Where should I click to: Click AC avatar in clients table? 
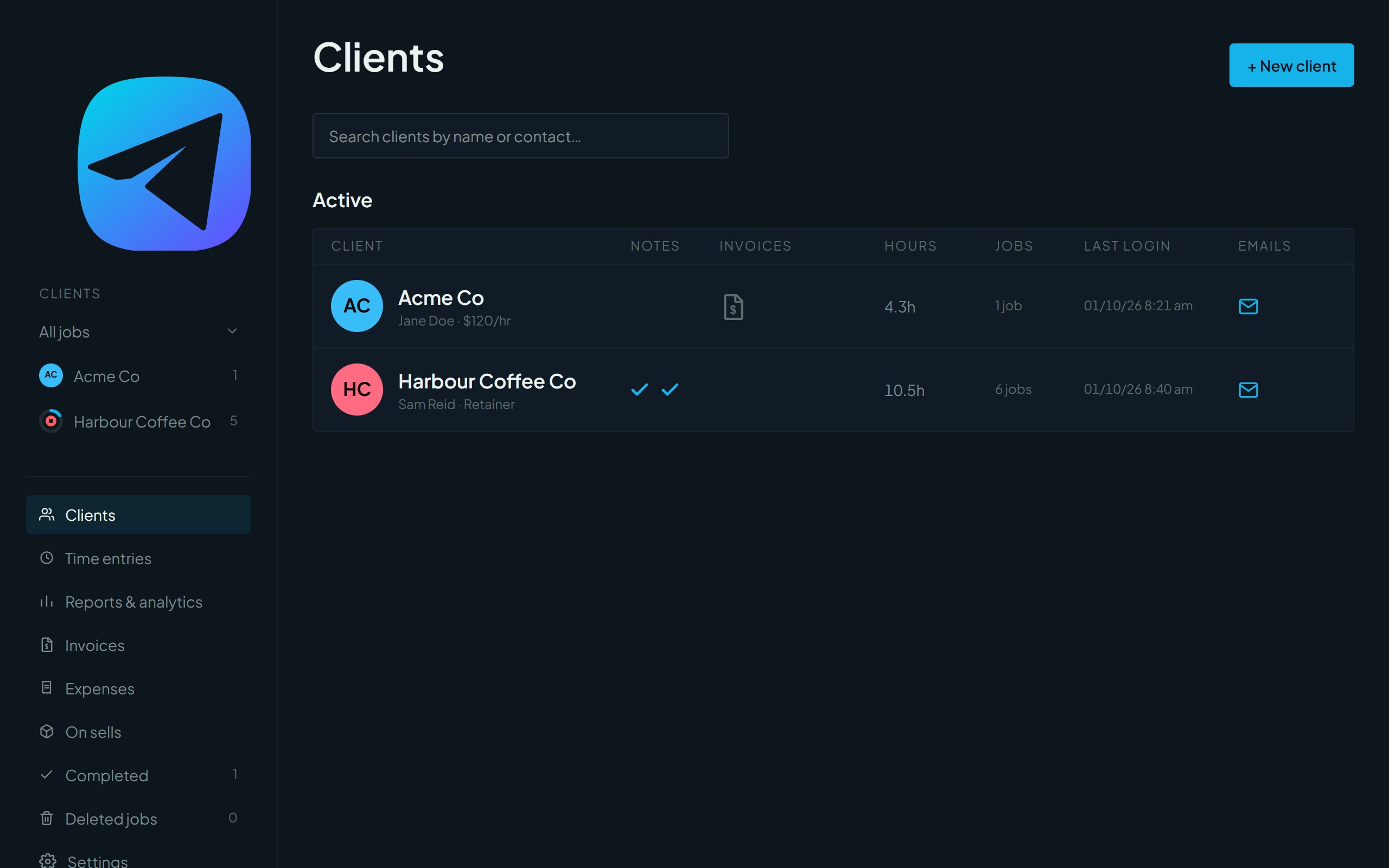pos(356,306)
